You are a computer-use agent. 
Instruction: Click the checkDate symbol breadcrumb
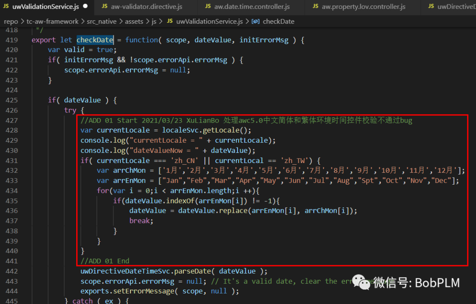tap(279, 21)
